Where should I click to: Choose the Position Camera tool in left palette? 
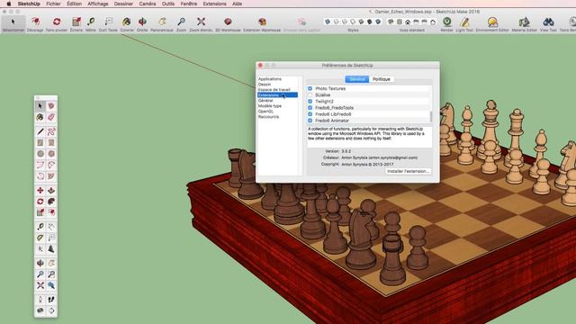[40, 300]
